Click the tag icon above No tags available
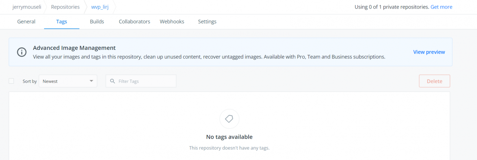477x160 pixels. [229, 119]
